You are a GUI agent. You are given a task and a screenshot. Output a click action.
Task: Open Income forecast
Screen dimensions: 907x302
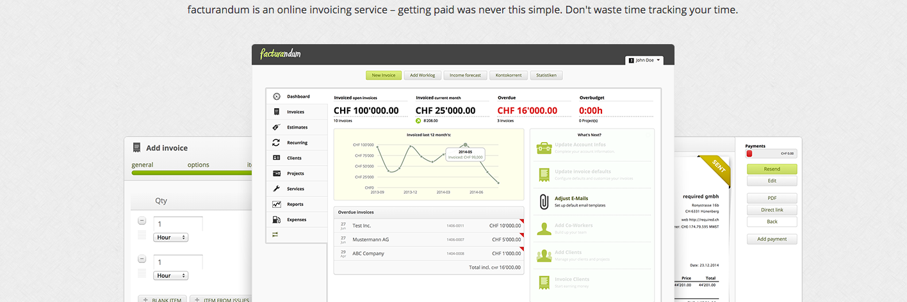click(465, 75)
